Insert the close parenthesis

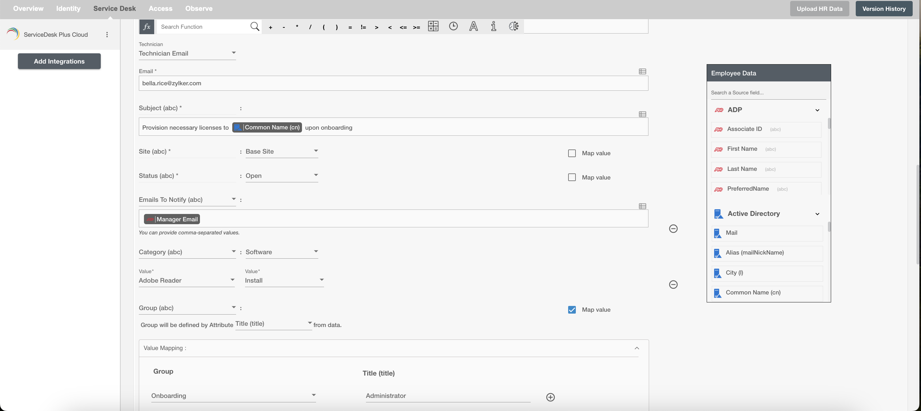pyautogui.click(x=337, y=27)
